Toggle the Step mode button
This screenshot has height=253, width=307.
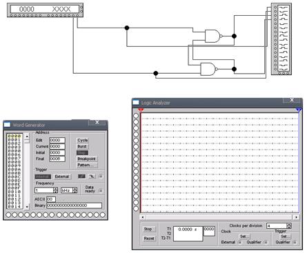(82, 153)
